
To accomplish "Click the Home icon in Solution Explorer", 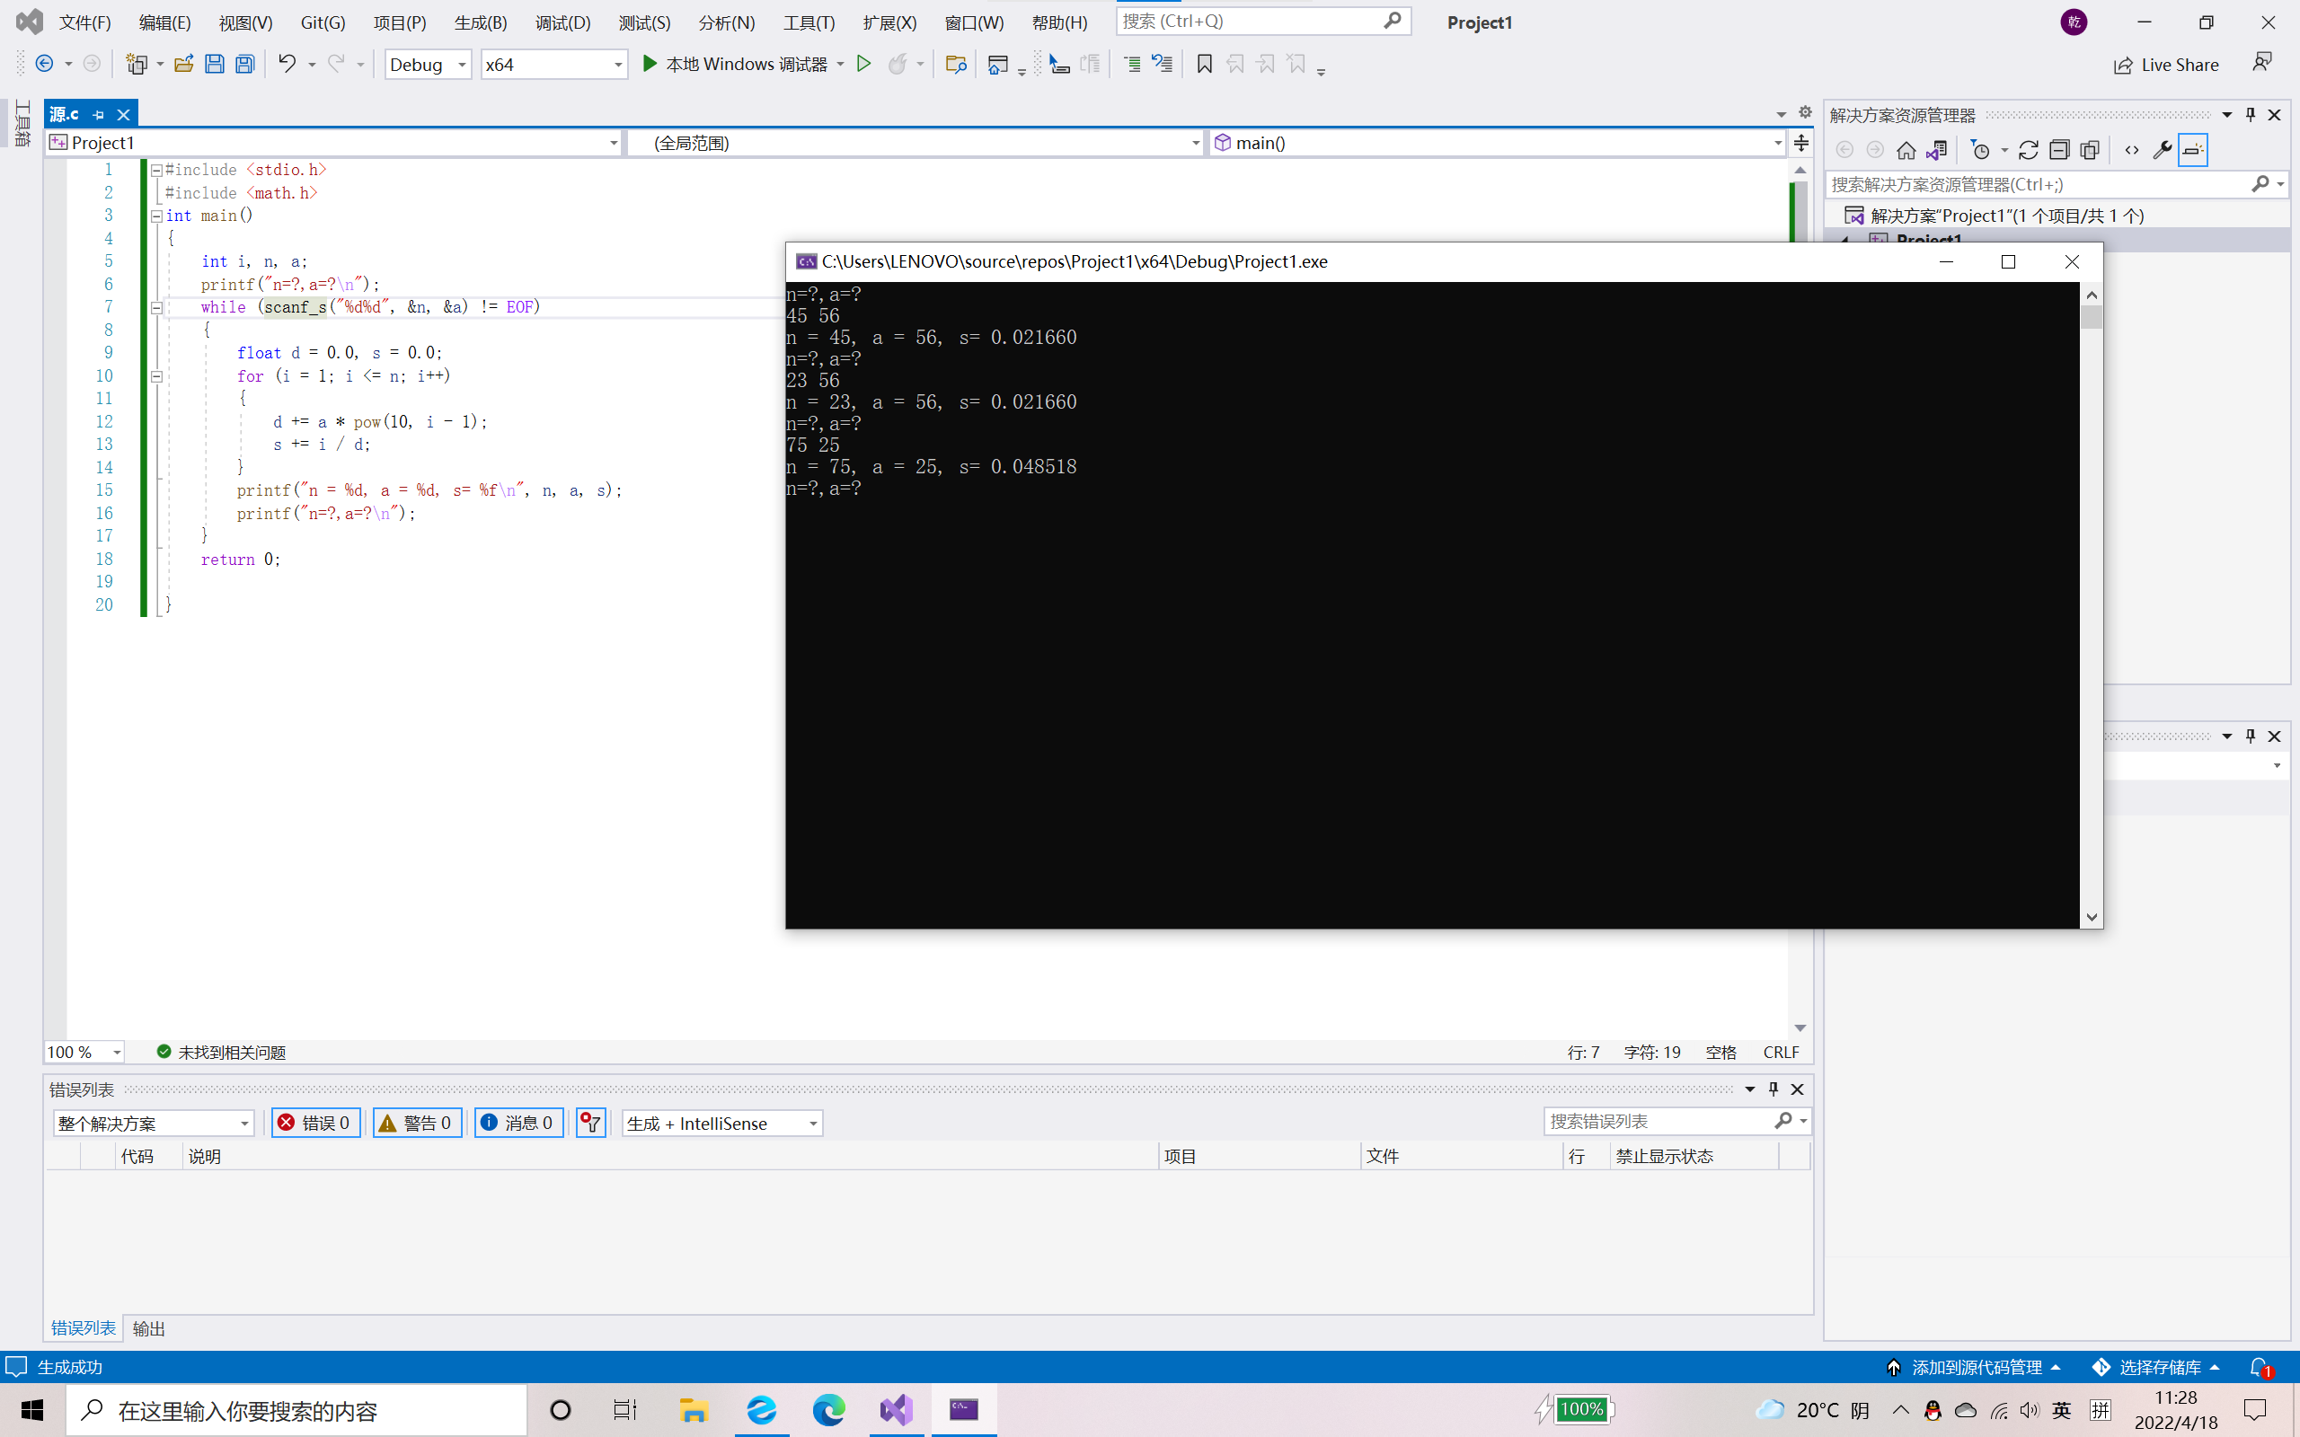I will (1906, 150).
